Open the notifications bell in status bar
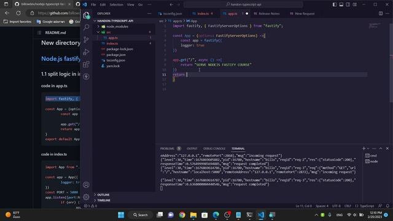Screen dimensions: 393x221 click(x=387, y=206)
